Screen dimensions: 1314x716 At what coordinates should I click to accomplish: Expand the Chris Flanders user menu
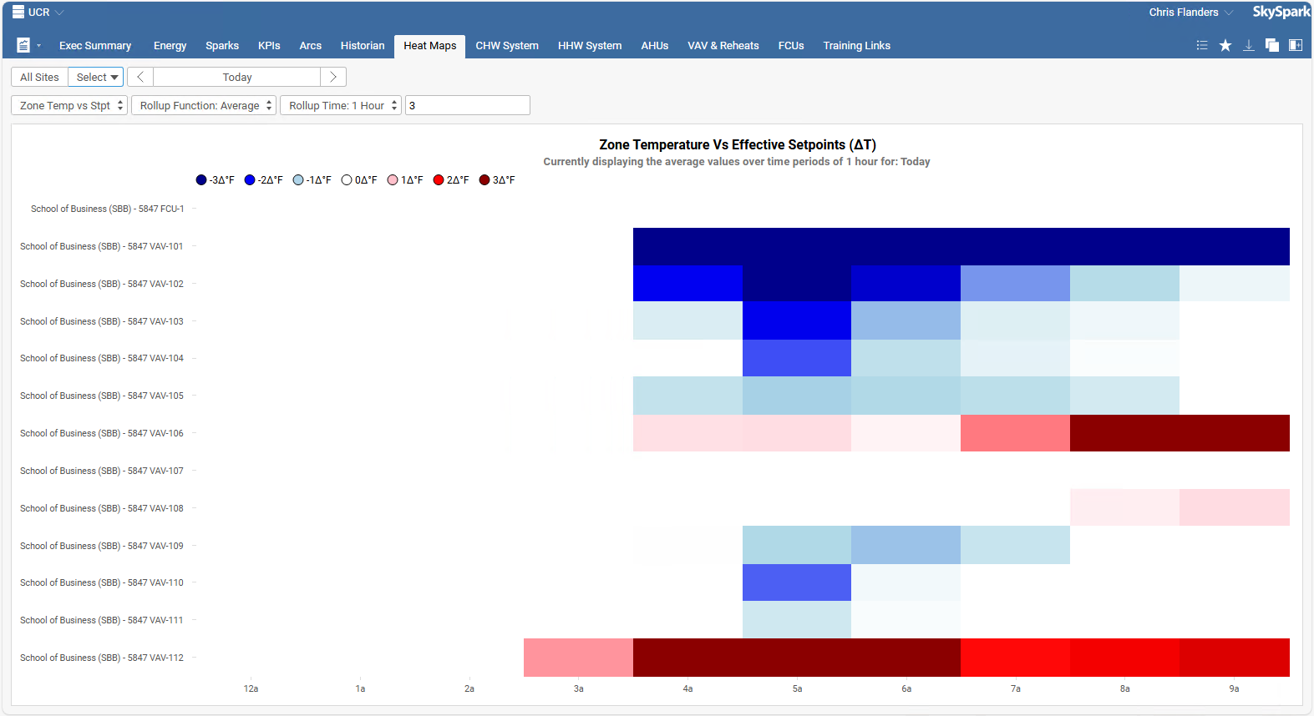tap(1190, 12)
